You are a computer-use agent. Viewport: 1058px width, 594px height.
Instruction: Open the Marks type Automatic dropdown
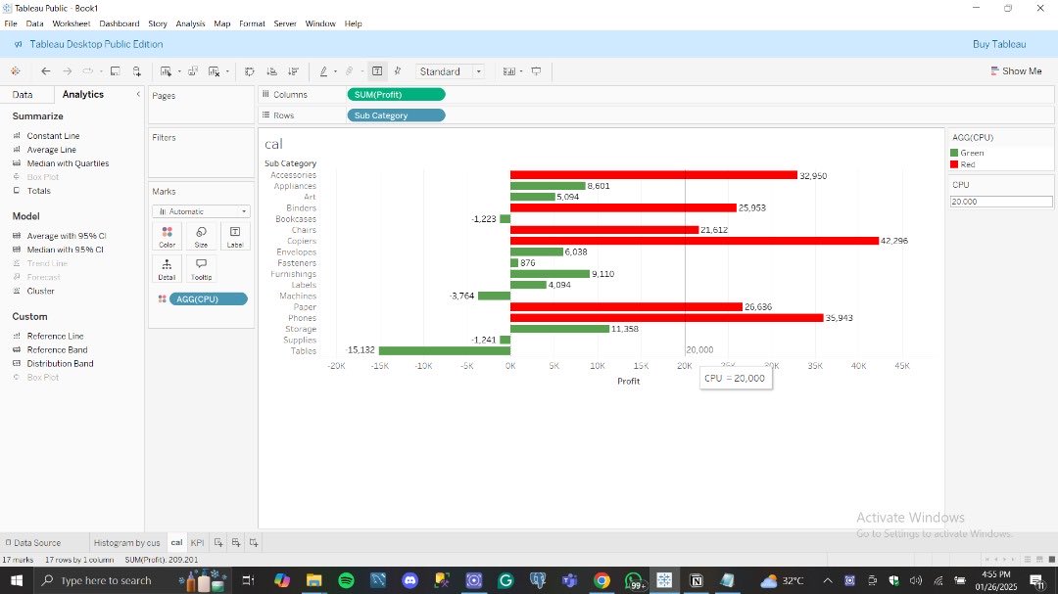201,211
